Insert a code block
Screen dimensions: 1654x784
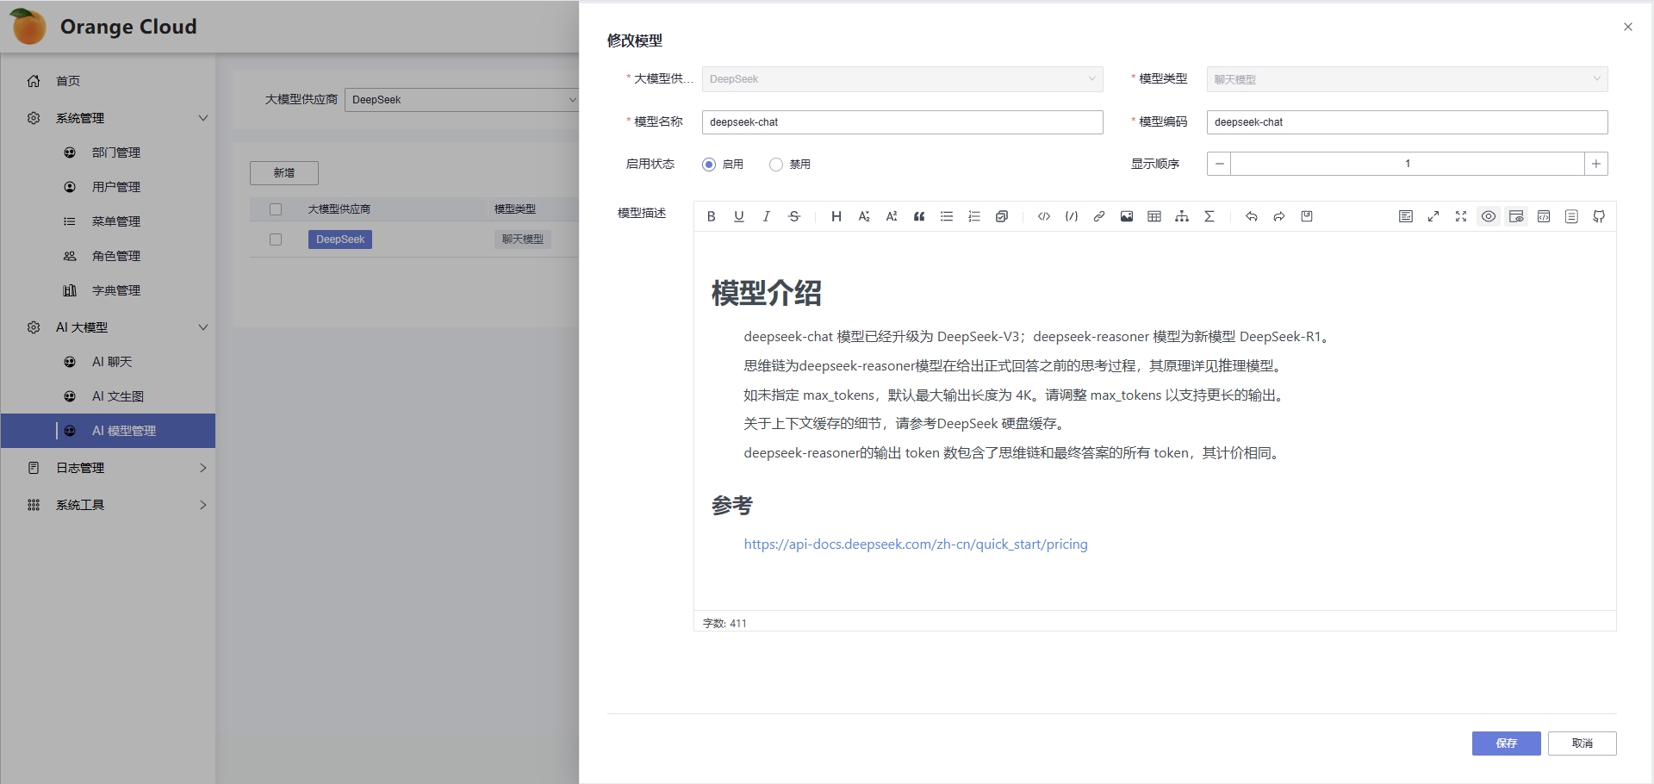[x=1072, y=216]
